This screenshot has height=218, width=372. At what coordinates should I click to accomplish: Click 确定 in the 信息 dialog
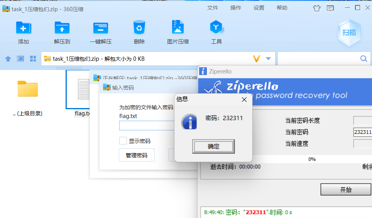click(213, 146)
